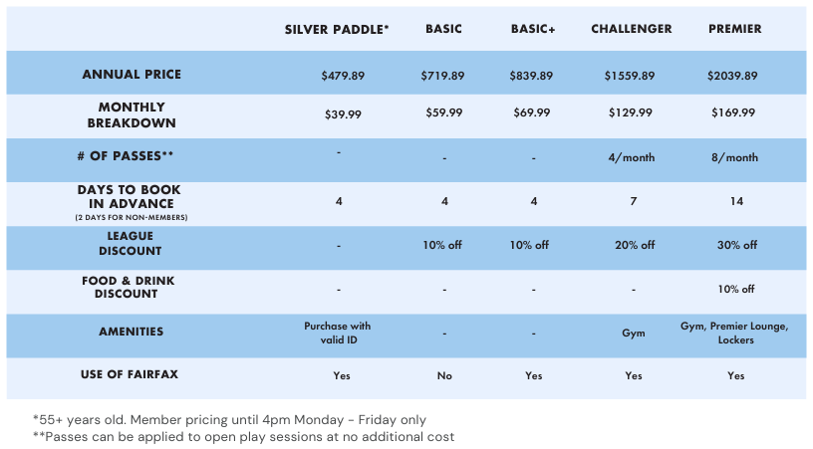Image resolution: width=813 pixels, height=449 pixels.
Task: Click the 55+ years old footnote
Action: (x=230, y=419)
